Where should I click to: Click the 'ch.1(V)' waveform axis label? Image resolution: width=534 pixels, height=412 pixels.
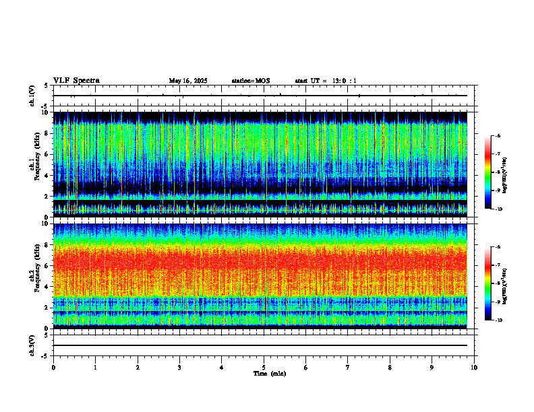point(32,96)
